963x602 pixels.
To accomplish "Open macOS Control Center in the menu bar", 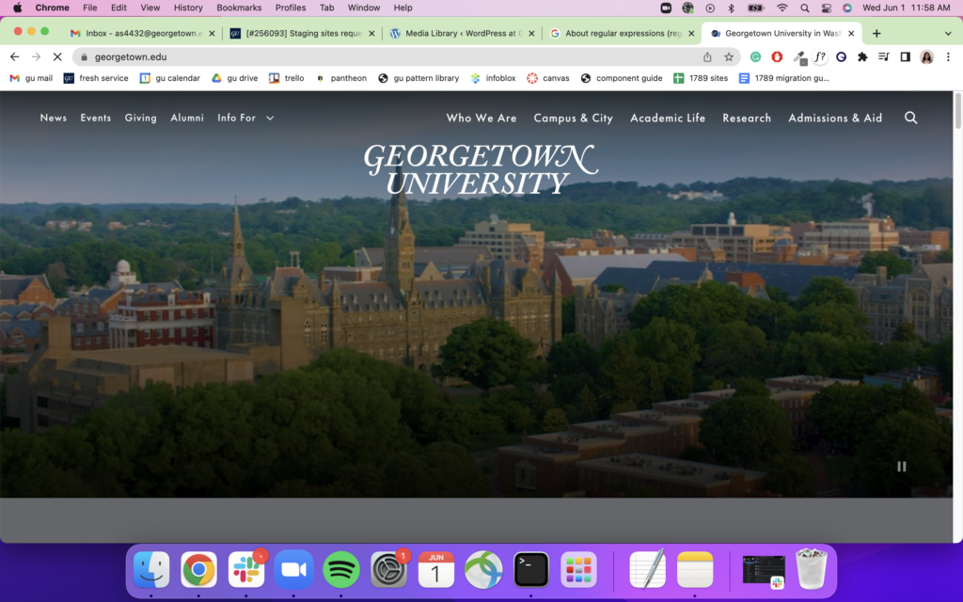I will (x=826, y=8).
